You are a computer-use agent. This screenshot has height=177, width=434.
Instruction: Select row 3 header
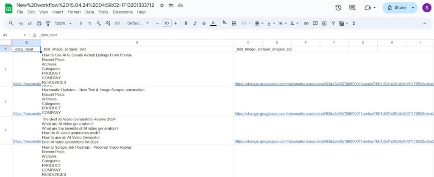(x=6, y=101)
